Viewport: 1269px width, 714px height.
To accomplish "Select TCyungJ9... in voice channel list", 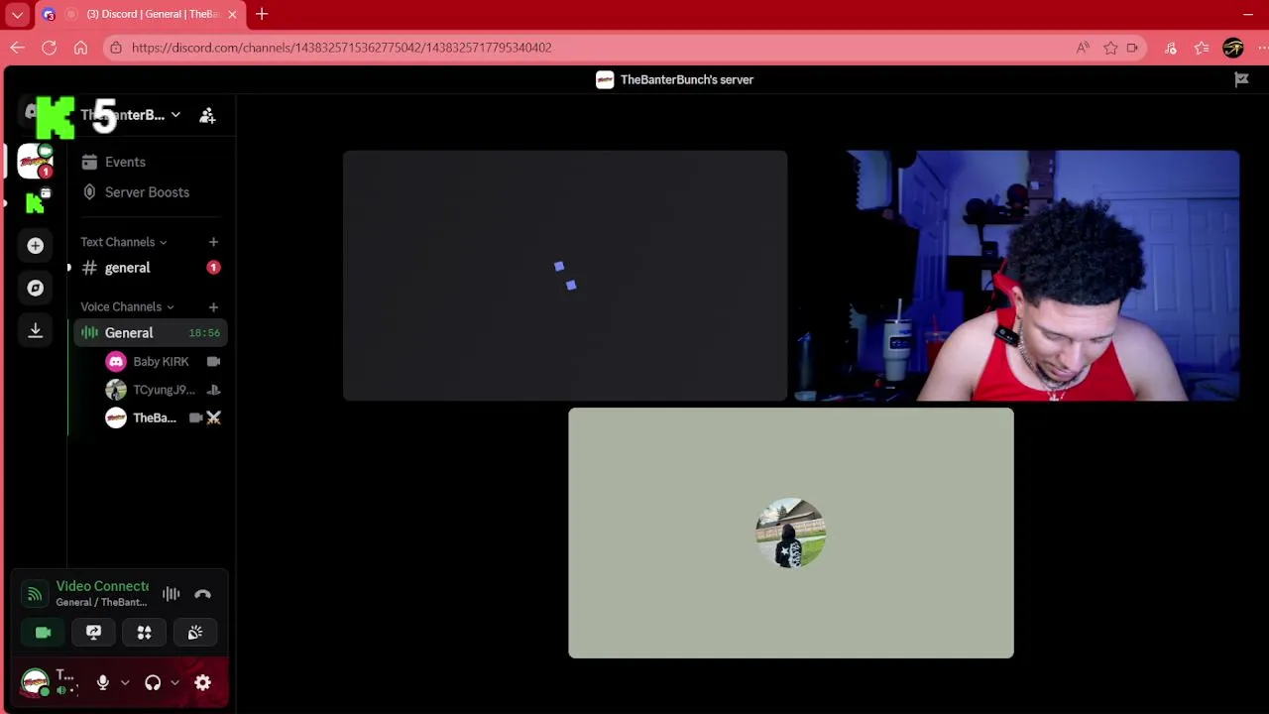I will pyautogui.click(x=164, y=390).
